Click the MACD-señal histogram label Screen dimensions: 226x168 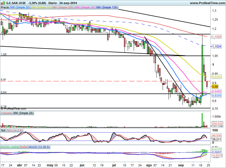10,147
